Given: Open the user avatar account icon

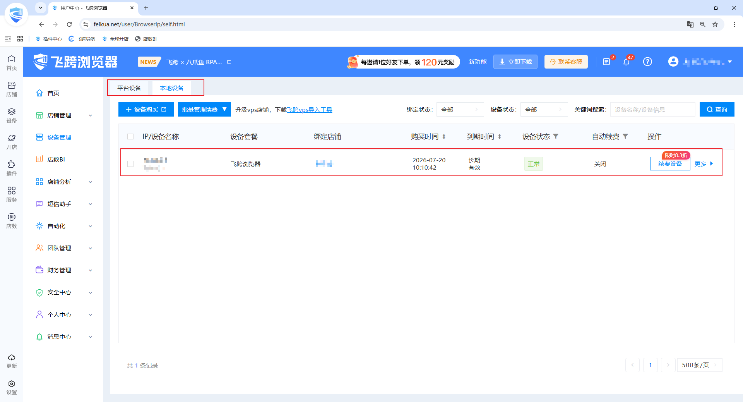Looking at the screenshot, I should click(673, 62).
